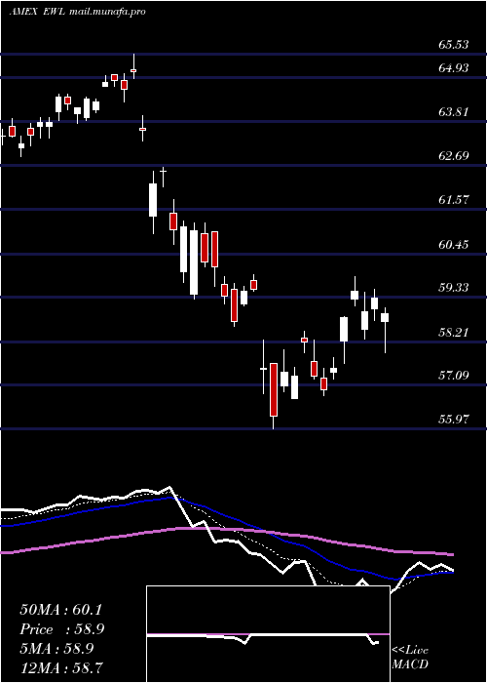Select the 59.33 price level label
This screenshot has height=683, width=487.
[454, 288]
